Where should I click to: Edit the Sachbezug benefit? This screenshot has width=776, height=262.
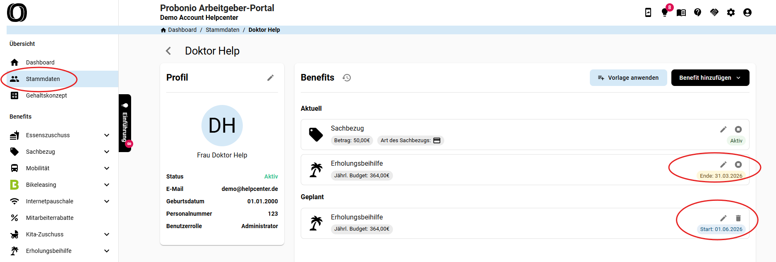[x=723, y=129]
